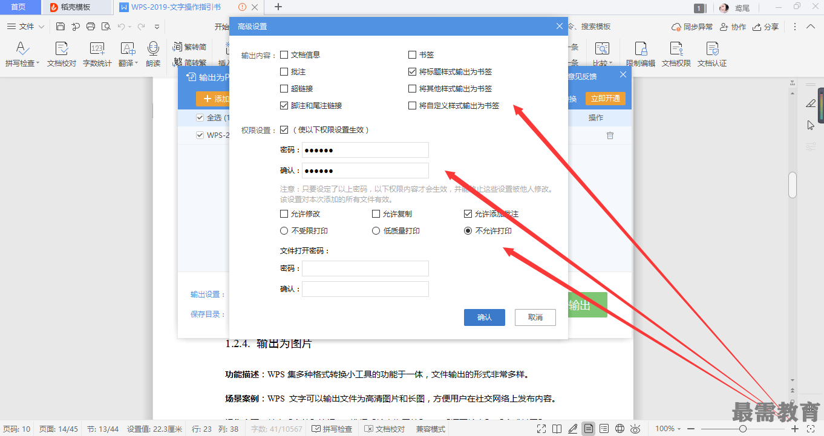Select 低质量打印 radio button
Screen dimensions: 824x436
[x=376, y=230]
